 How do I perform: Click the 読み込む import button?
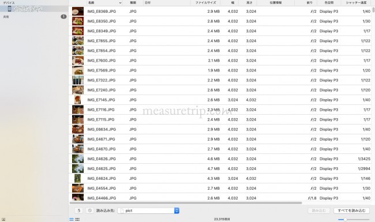point(319,210)
